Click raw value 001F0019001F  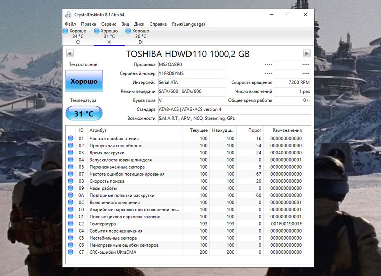click(286, 224)
